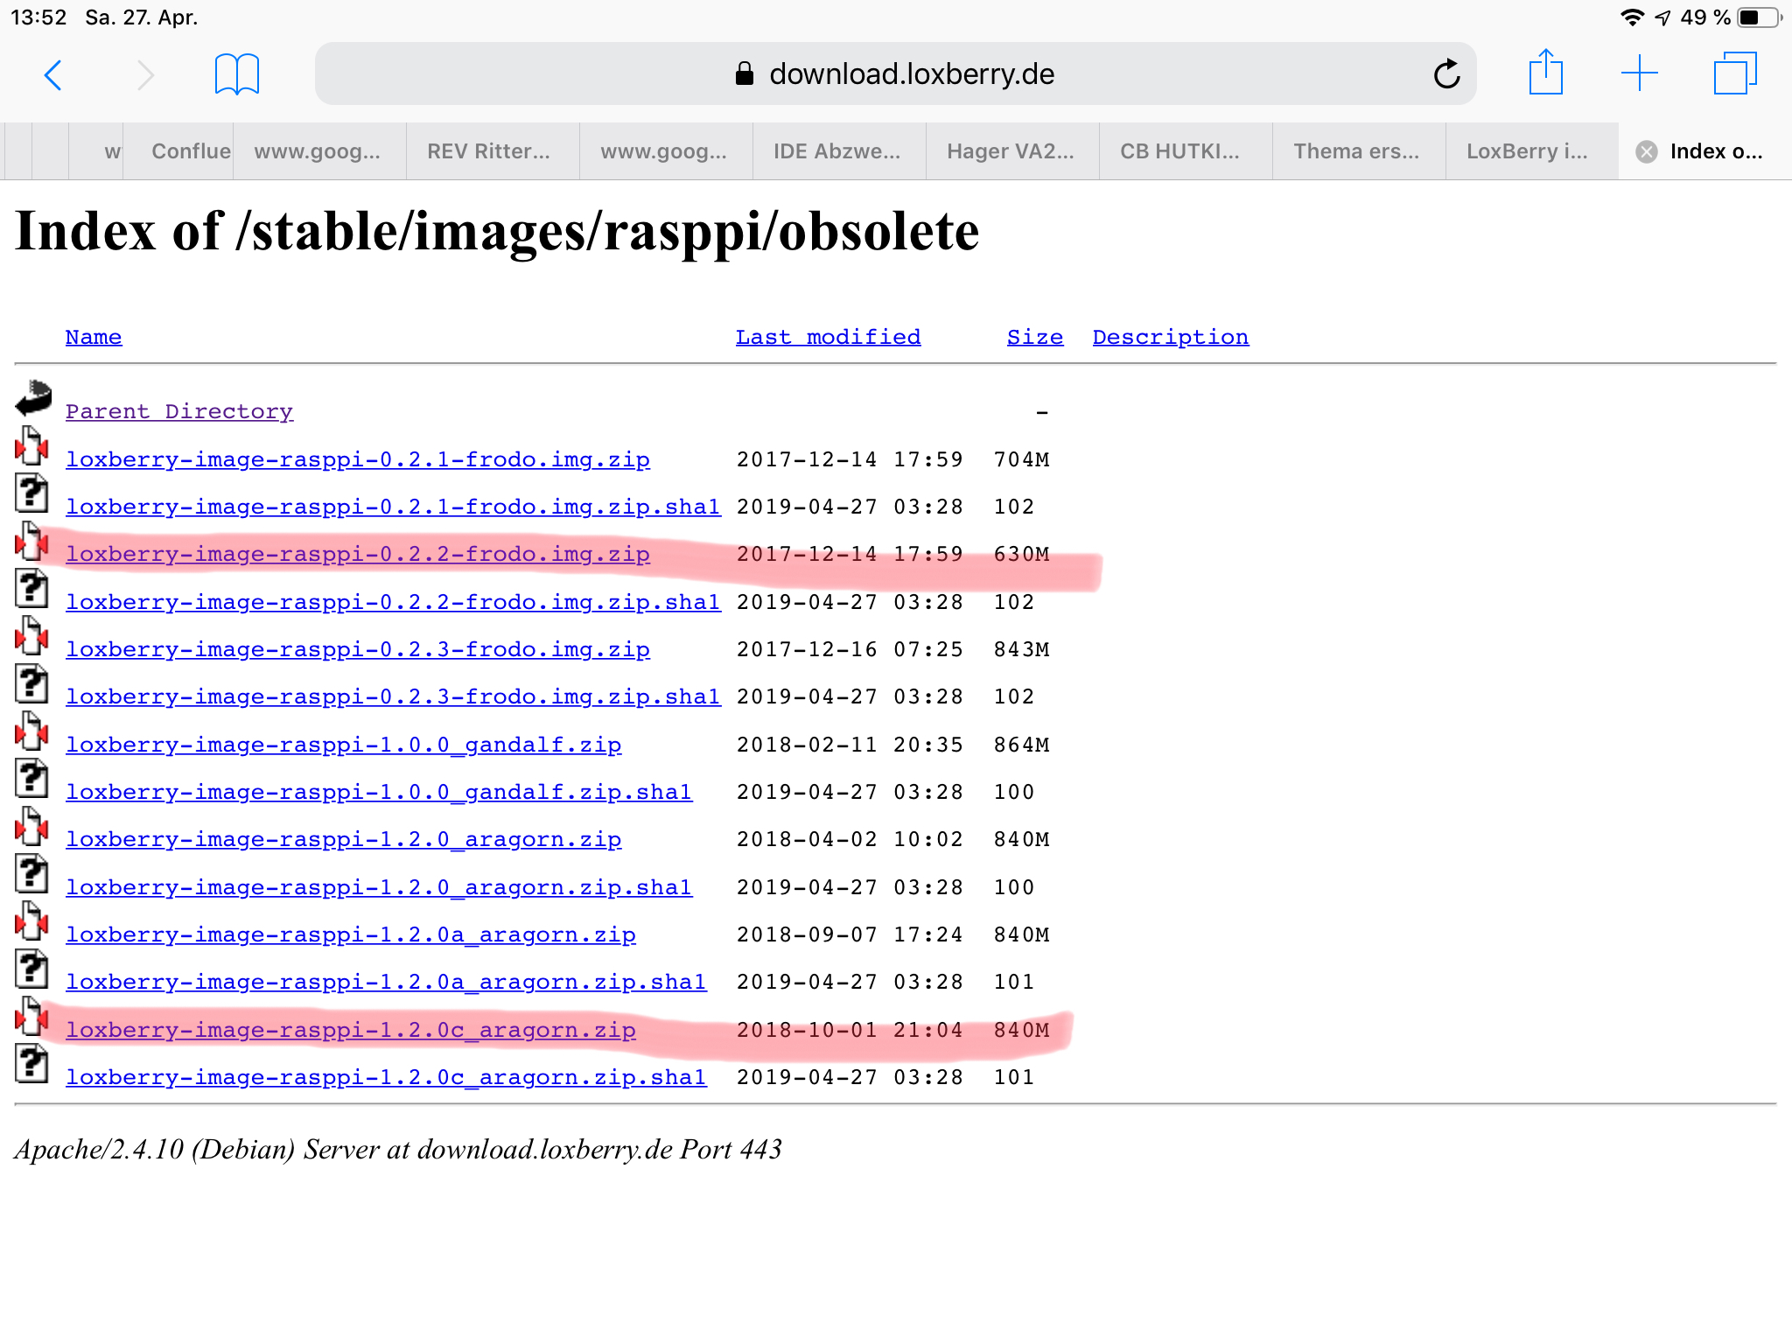This screenshot has width=1792, height=1344.
Task: Sort listing by Size column
Action: pos(1034,337)
